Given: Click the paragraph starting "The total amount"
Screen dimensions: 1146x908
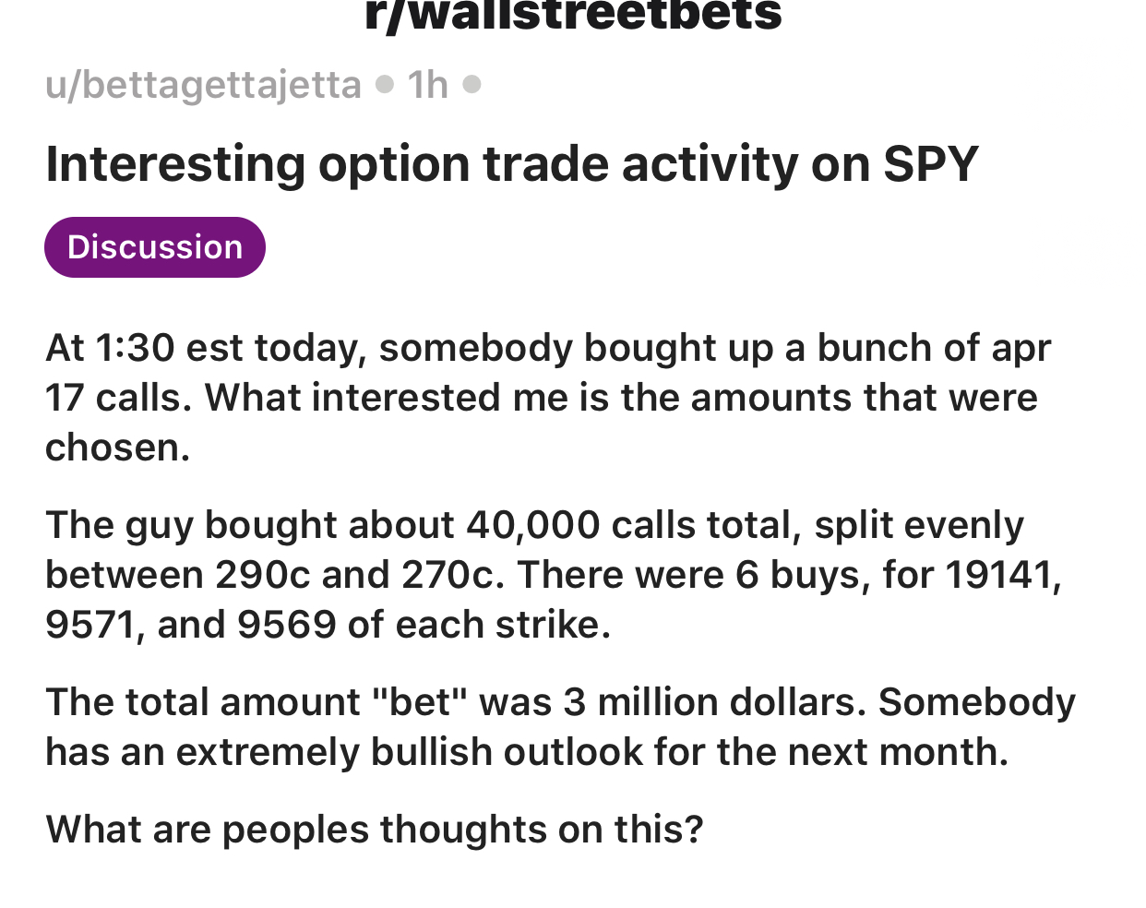Looking at the screenshot, I should (x=560, y=727).
